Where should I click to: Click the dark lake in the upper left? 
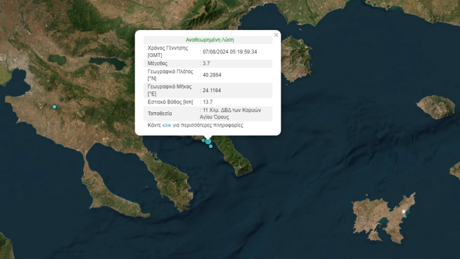coord(57,60)
